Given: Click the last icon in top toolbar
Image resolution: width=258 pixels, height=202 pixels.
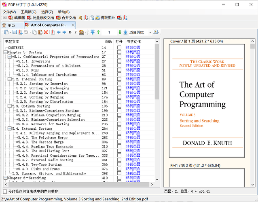Looking at the screenshot, I should pos(125,18).
